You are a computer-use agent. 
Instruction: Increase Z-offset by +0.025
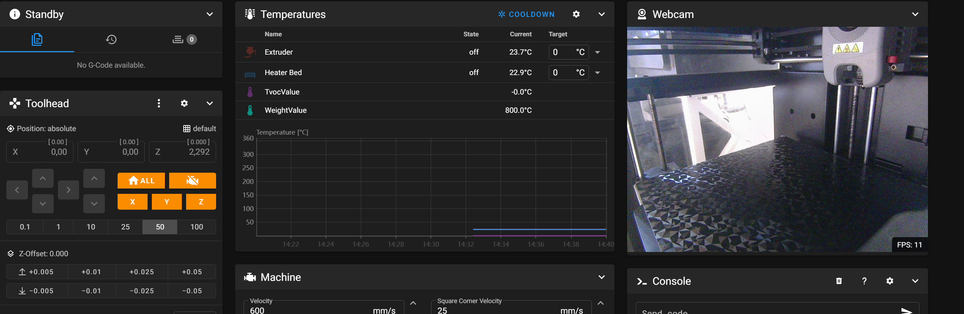(142, 272)
